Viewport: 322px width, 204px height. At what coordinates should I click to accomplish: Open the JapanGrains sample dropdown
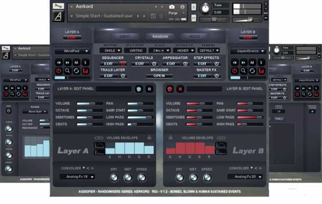(x=248, y=51)
